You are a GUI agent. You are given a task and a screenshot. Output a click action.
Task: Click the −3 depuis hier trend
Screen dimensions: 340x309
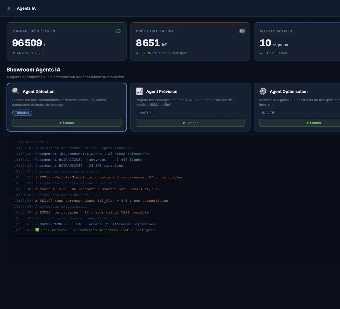[273, 53]
